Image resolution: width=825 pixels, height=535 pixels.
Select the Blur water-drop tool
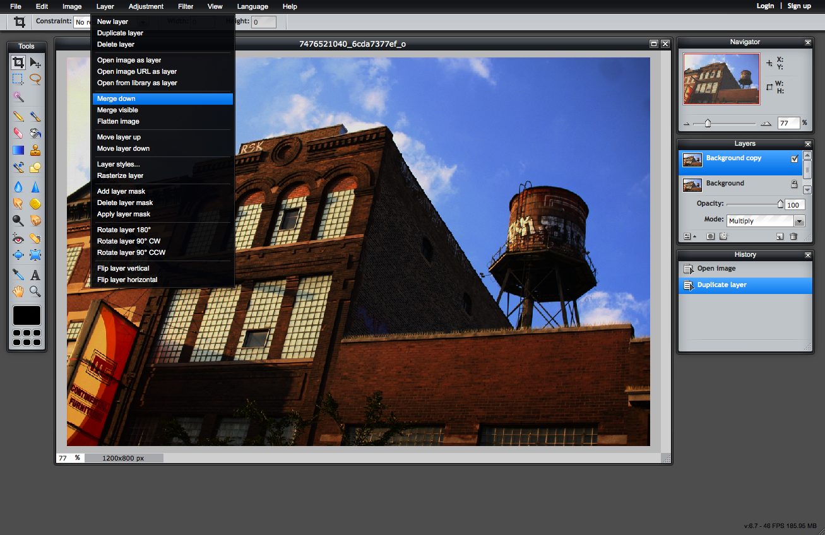[x=18, y=187]
